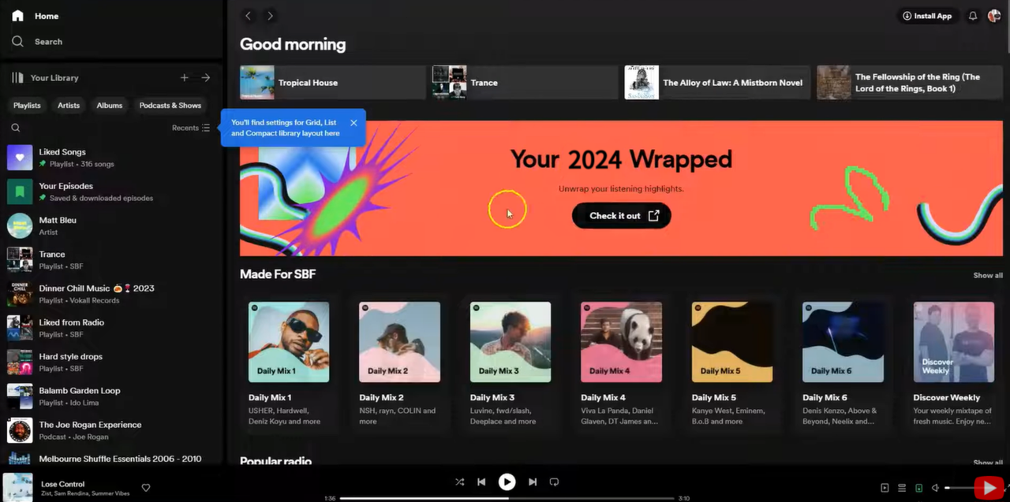Toggle repeat mode

tap(554, 482)
